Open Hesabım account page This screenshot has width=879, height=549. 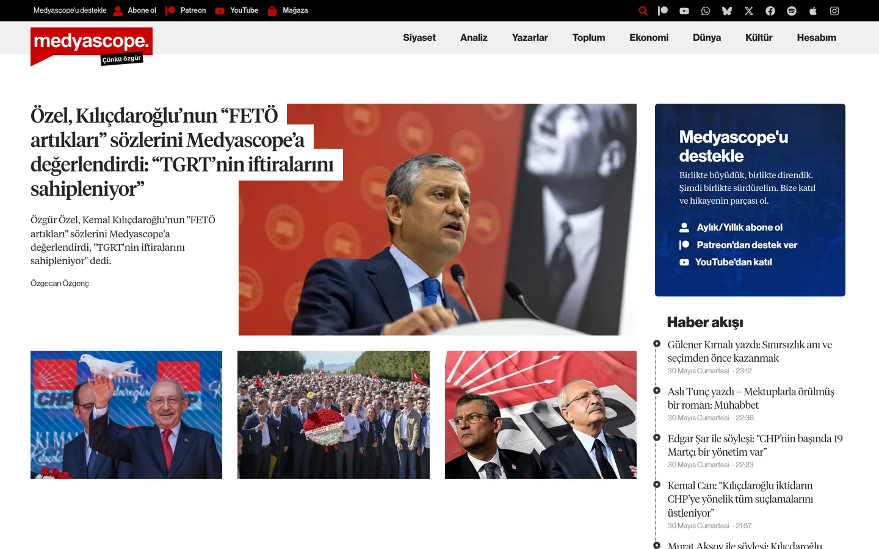click(x=816, y=38)
